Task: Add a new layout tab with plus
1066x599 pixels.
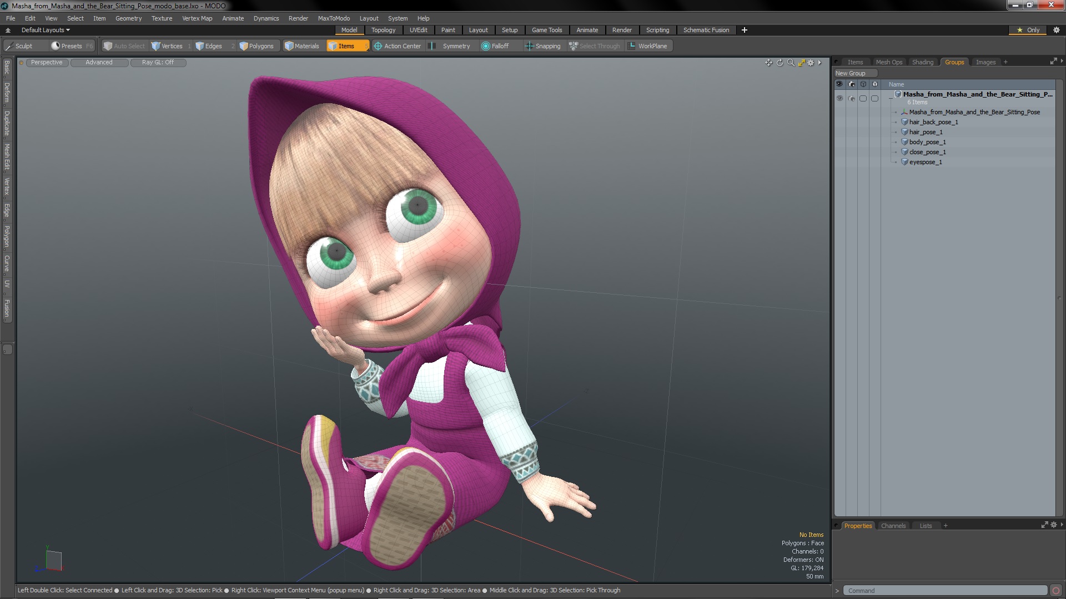Action: [x=745, y=30]
